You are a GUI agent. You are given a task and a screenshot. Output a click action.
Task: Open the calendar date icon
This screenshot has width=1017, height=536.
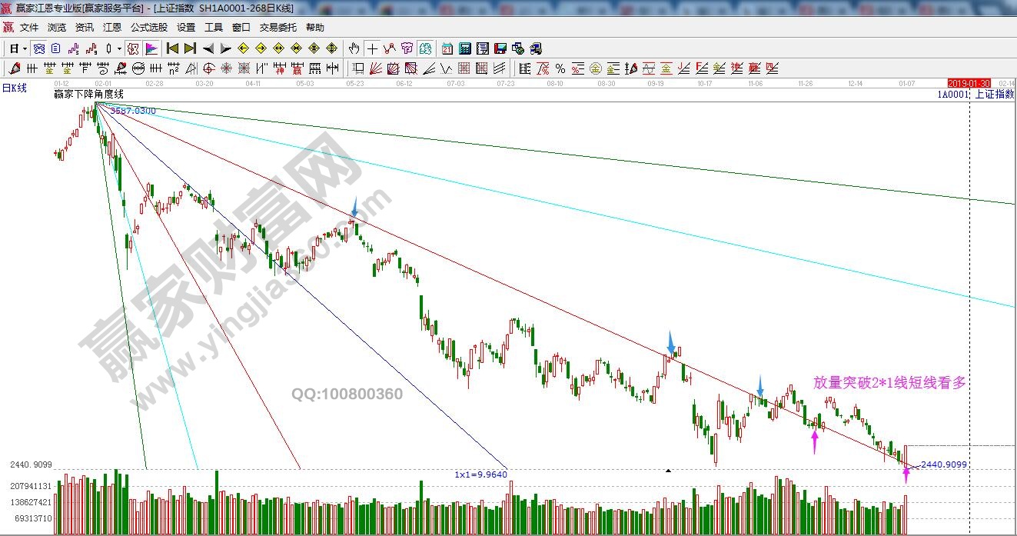447,48
